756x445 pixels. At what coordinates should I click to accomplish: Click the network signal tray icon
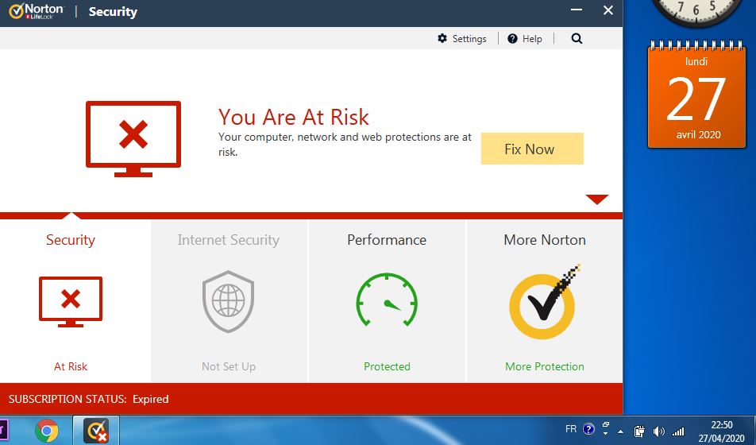(678, 431)
